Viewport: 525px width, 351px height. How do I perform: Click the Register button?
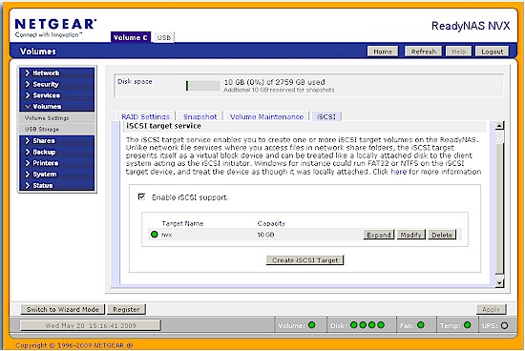(126, 309)
